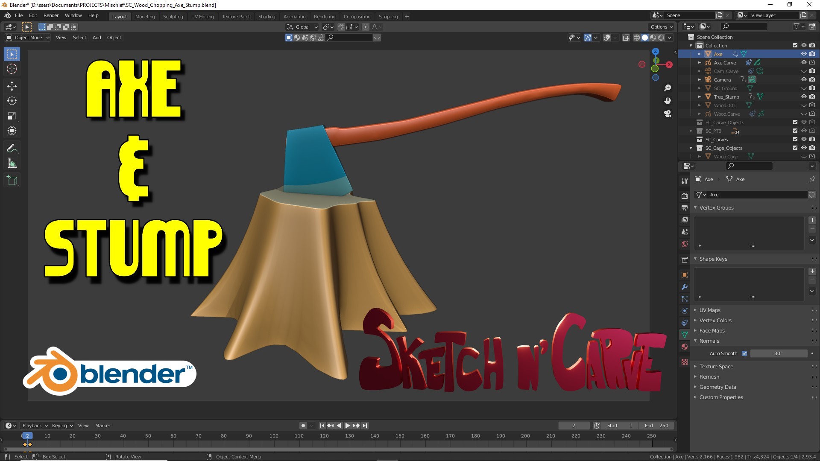Open the Output properties printer tab
This screenshot has height=461, width=820.
(685, 208)
